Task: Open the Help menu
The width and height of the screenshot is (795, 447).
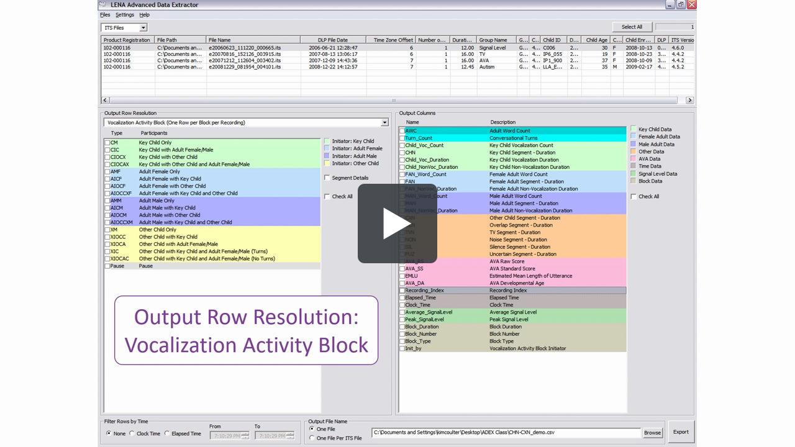Action: (145, 14)
